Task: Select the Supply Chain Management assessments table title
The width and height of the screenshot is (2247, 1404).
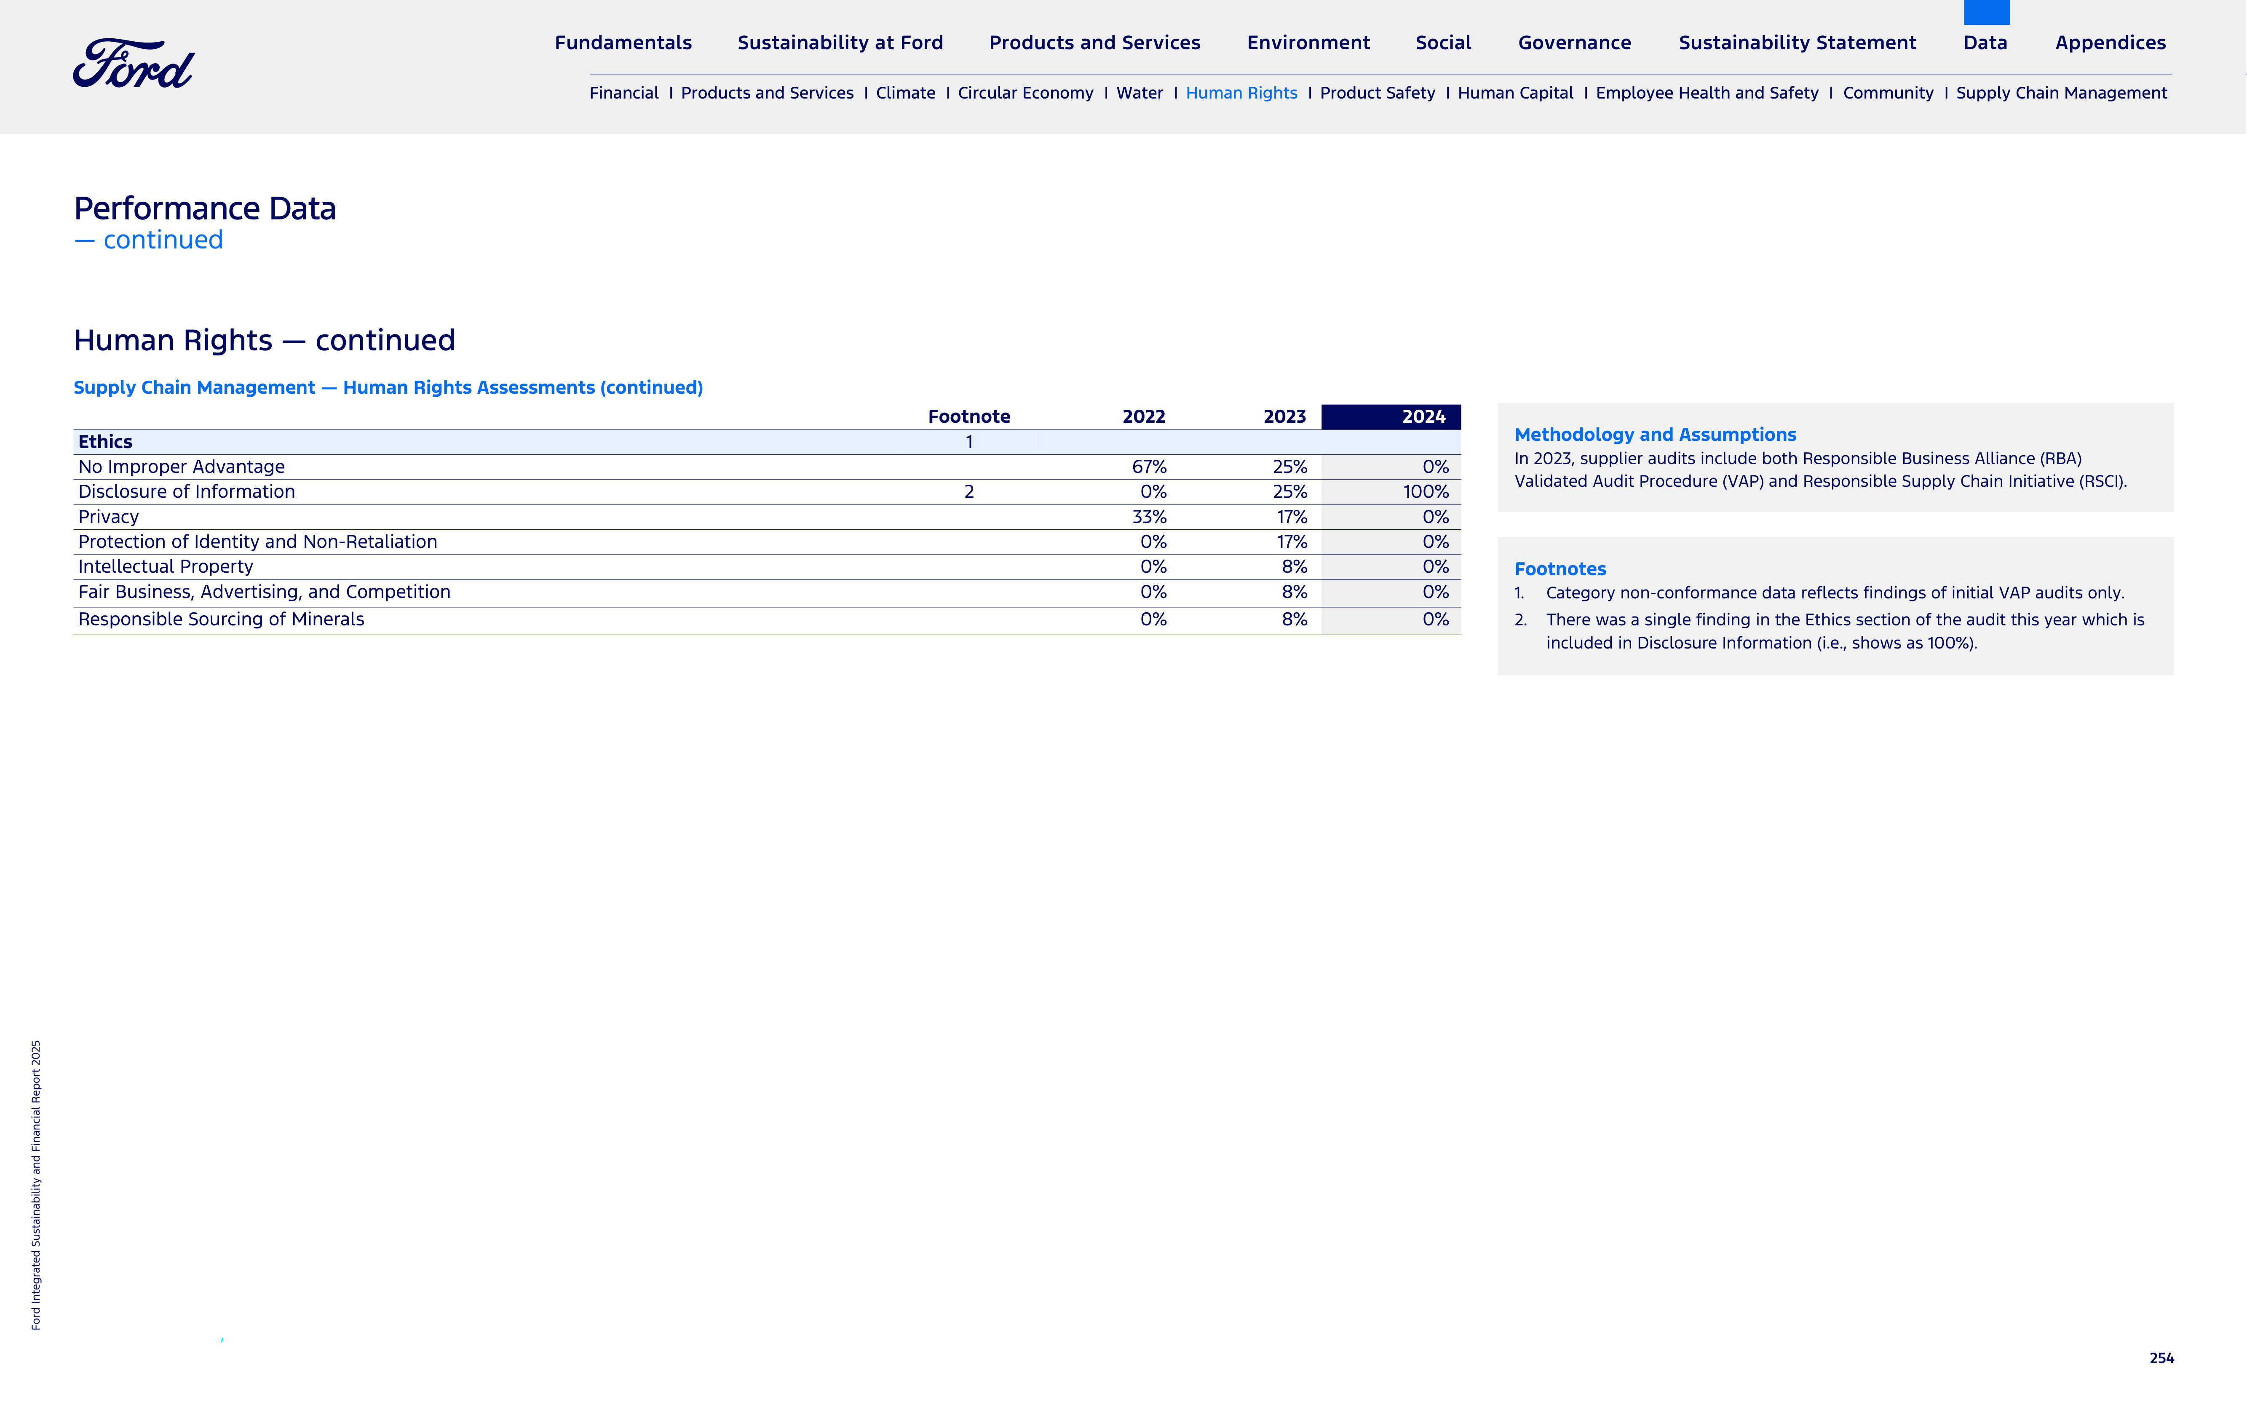Action: point(388,388)
